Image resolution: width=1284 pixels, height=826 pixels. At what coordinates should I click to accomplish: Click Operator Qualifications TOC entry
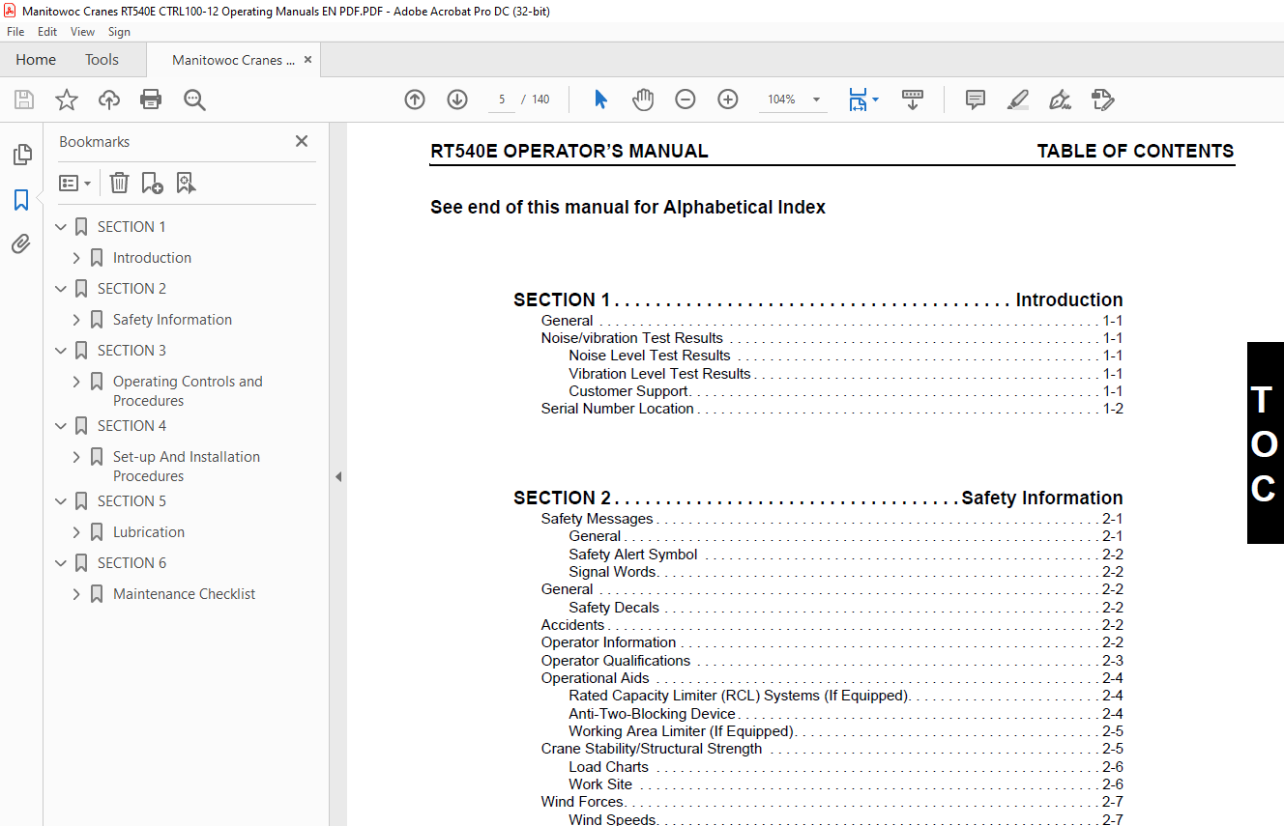[x=616, y=661]
